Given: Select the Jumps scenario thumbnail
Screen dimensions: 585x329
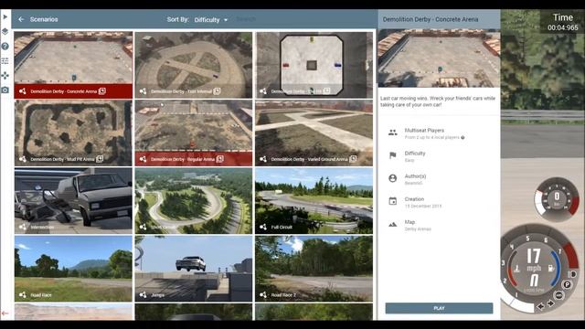Looking at the screenshot, I should [194, 269].
